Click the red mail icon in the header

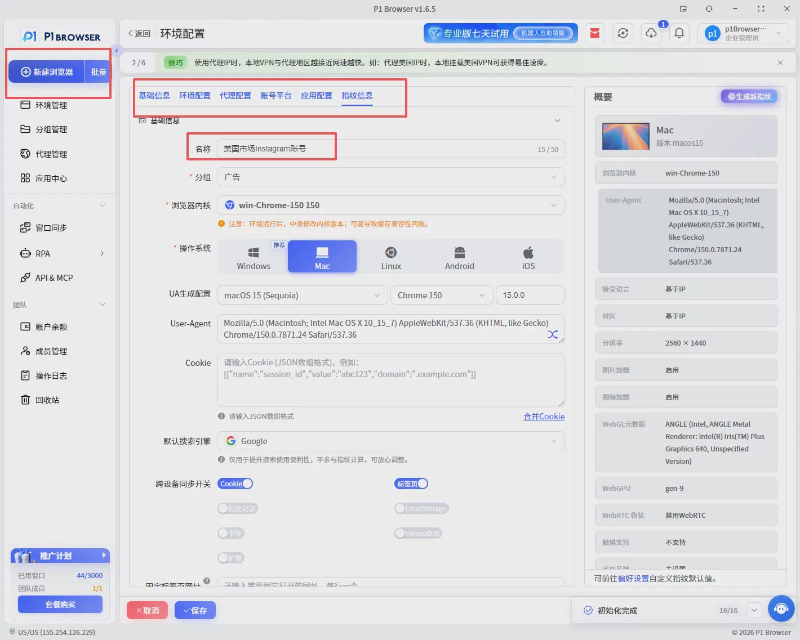coord(595,33)
